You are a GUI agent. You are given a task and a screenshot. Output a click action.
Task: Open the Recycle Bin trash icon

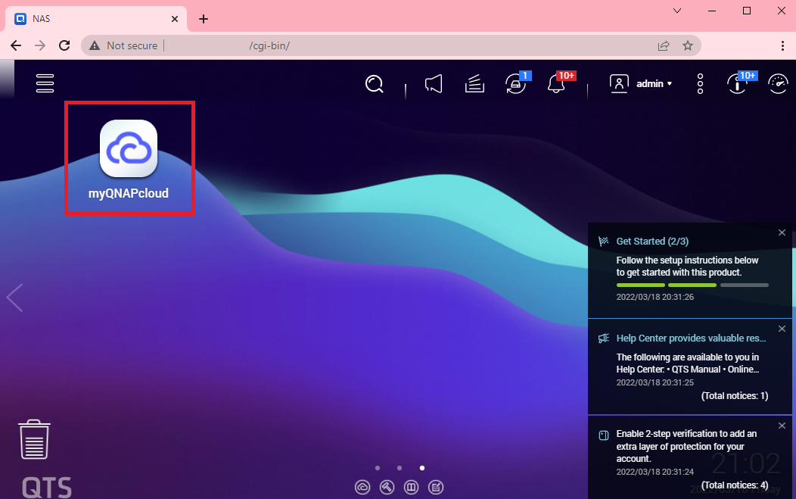[x=34, y=440]
